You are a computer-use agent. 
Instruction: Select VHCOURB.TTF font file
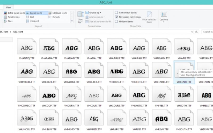tap(117, 97)
